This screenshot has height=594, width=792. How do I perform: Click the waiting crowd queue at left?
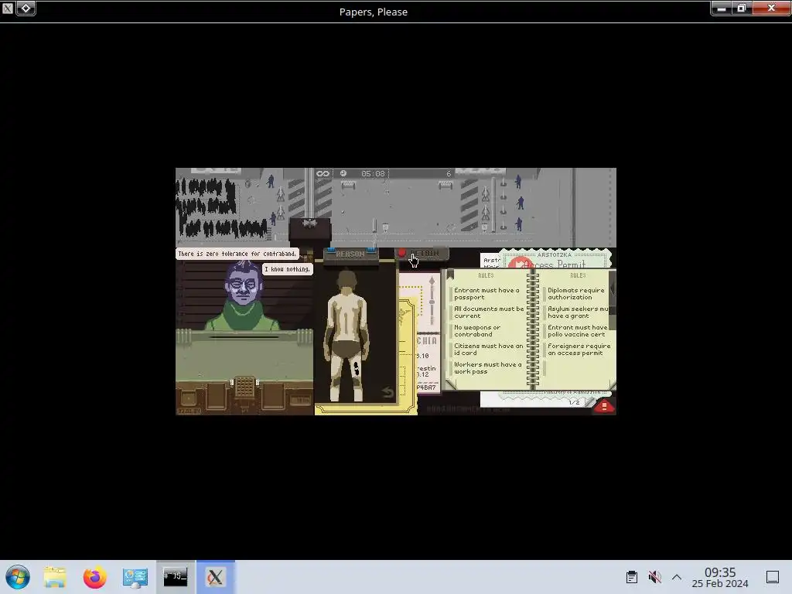pos(220,208)
